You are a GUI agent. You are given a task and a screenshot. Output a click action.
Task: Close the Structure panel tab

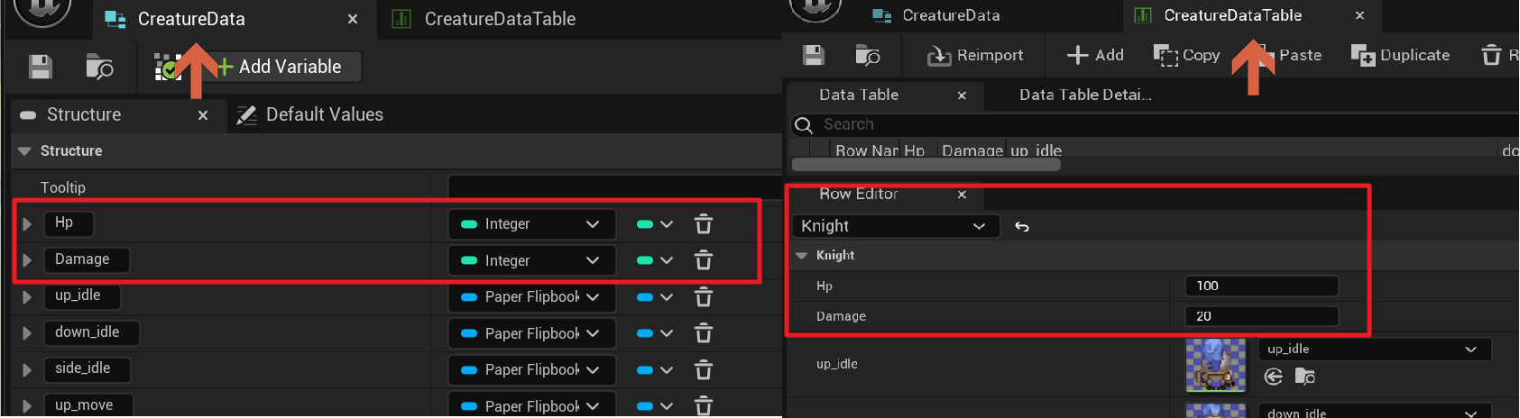click(x=203, y=115)
